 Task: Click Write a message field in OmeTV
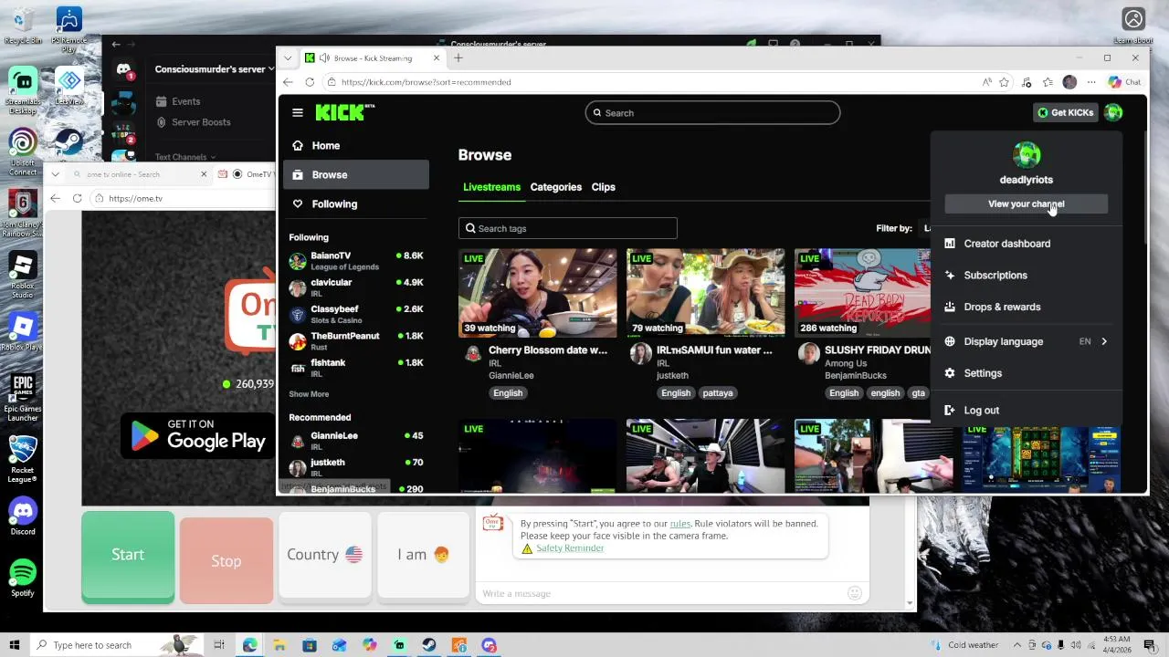tap(661, 593)
